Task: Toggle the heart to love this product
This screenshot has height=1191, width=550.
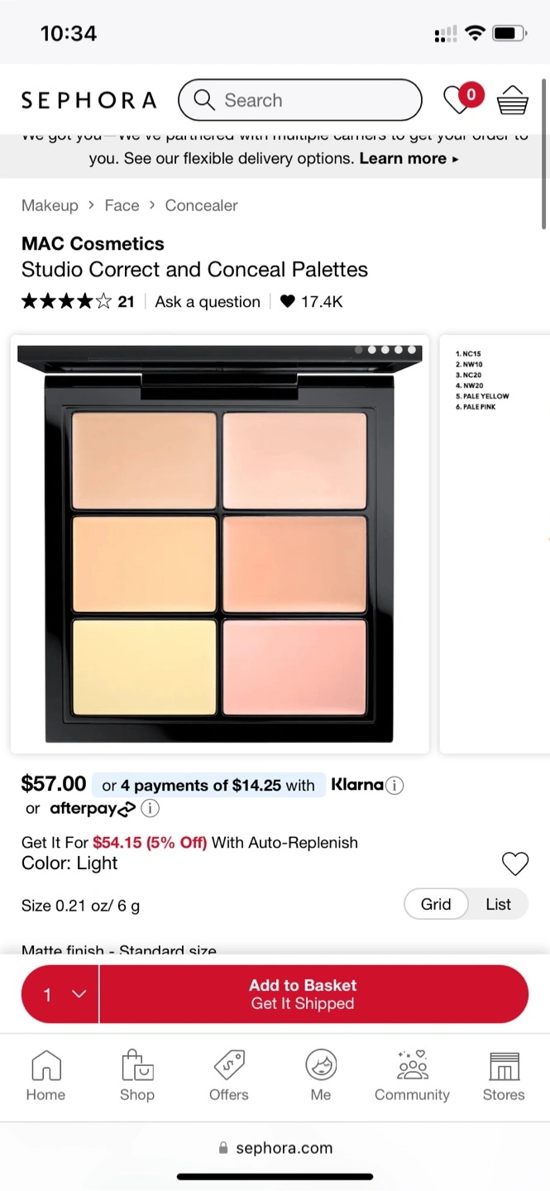Action: click(515, 864)
